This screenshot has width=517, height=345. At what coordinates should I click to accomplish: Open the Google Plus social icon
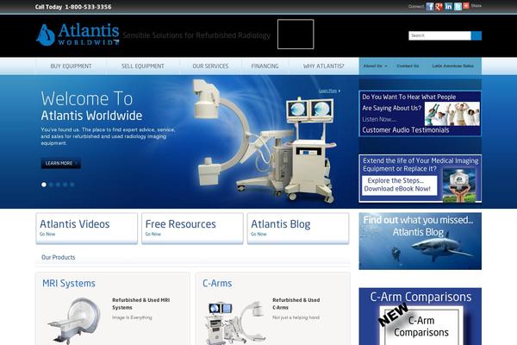(x=439, y=6)
